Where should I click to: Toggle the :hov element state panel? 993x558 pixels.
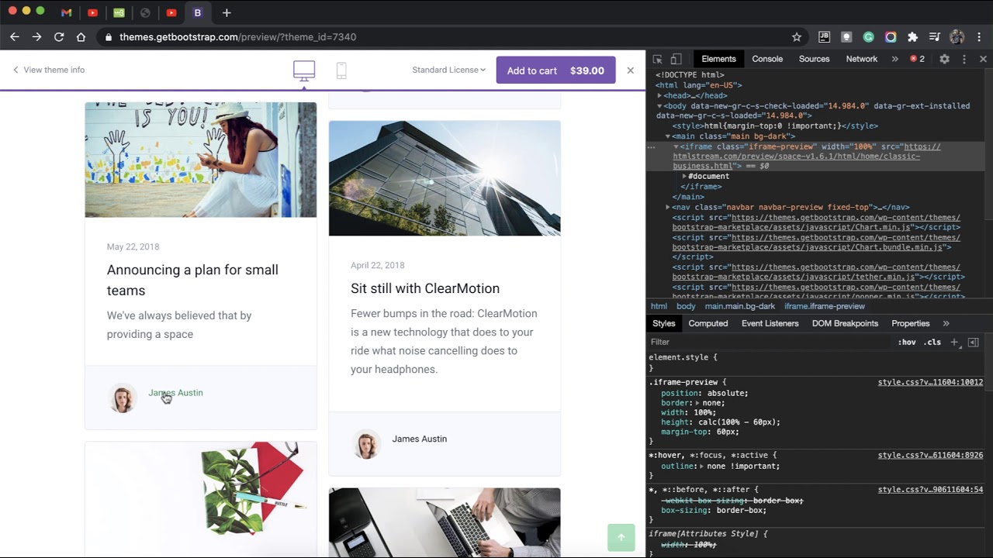point(907,342)
